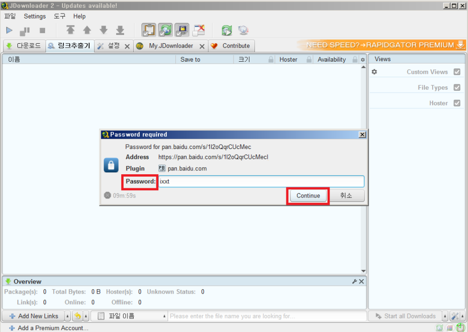
Task: Click 취소 to cancel password dialog
Action: pyautogui.click(x=346, y=196)
